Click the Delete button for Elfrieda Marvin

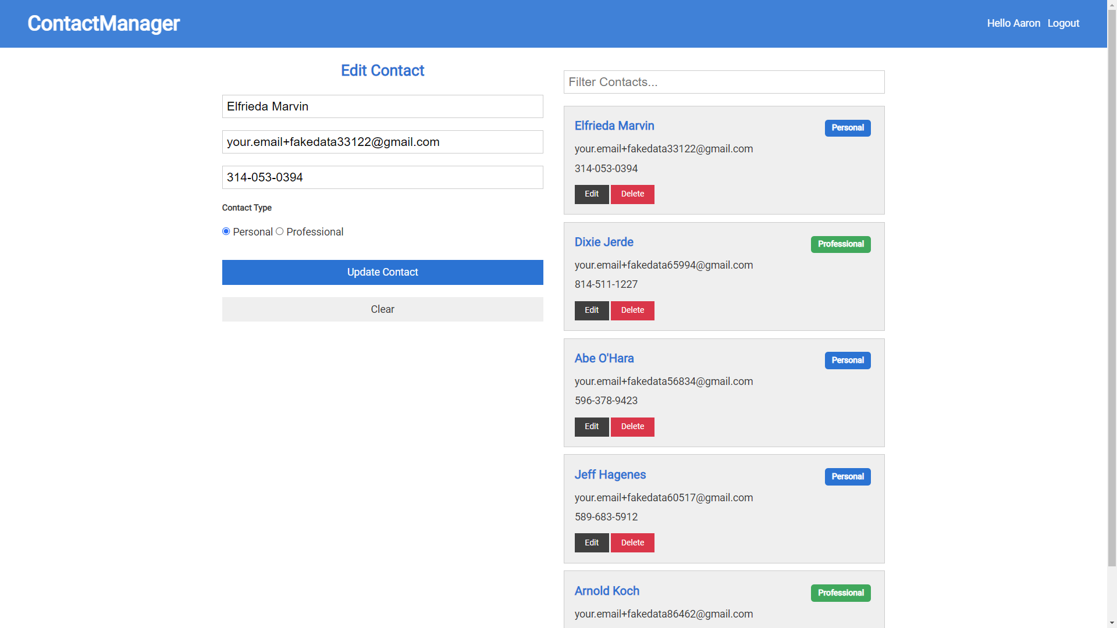(632, 194)
